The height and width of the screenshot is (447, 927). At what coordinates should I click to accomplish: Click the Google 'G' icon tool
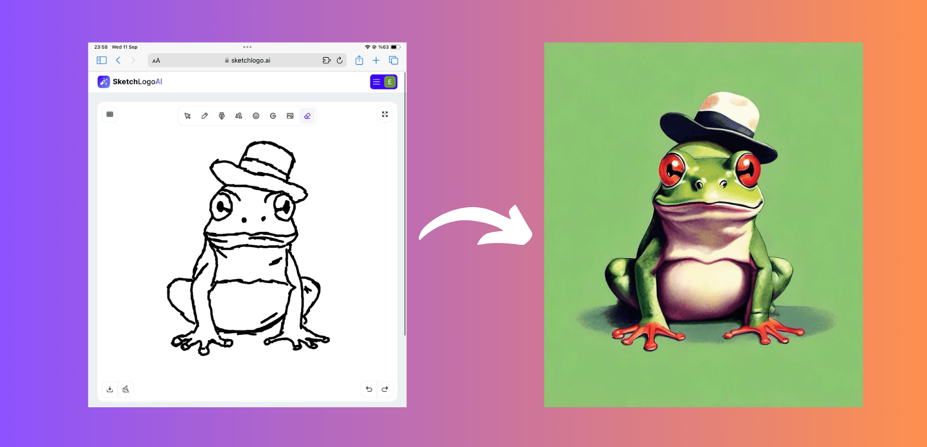coord(273,116)
